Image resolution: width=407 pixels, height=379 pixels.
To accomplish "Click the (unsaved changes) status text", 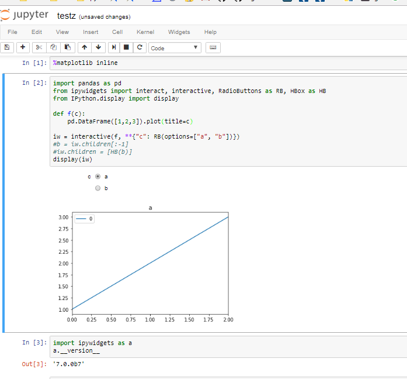I will pyautogui.click(x=105, y=17).
